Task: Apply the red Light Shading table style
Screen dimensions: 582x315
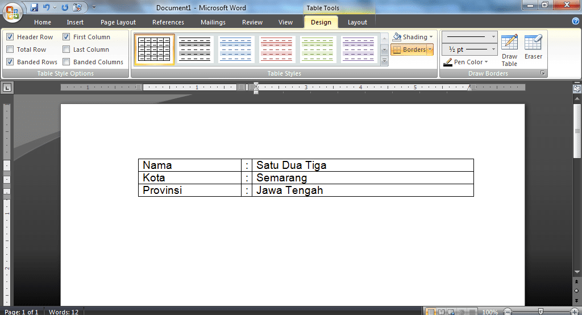Action: [277, 49]
